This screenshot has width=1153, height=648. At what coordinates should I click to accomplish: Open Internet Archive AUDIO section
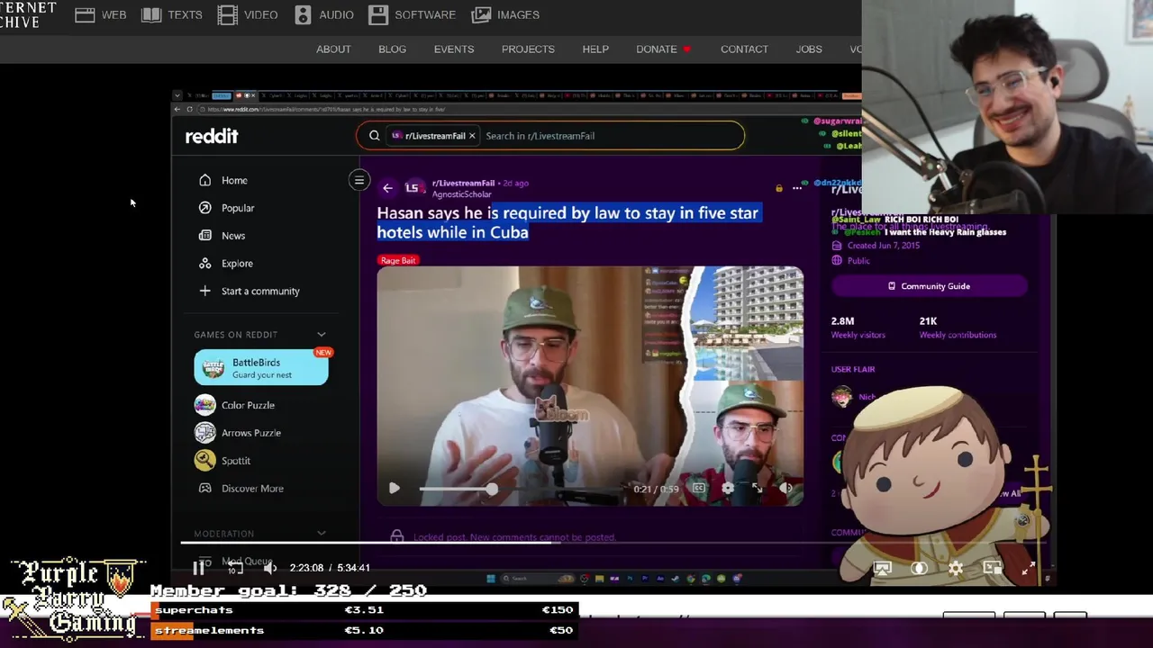click(323, 14)
